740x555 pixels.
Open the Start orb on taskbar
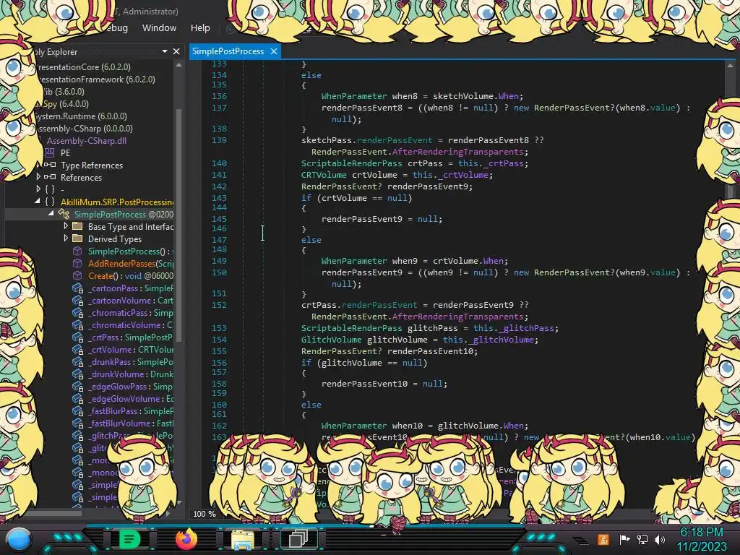[19, 539]
